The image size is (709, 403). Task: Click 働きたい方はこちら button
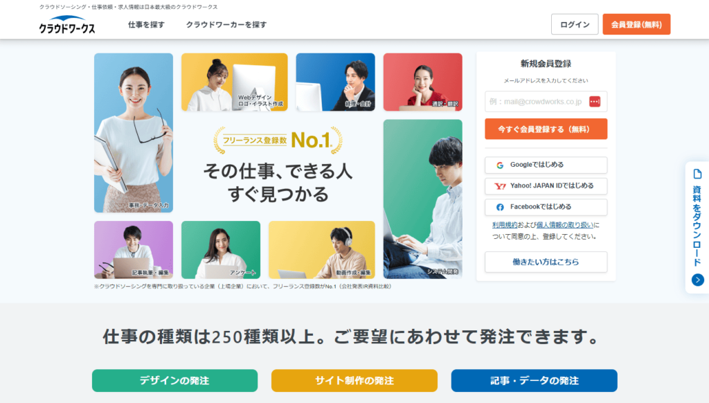click(546, 262)
